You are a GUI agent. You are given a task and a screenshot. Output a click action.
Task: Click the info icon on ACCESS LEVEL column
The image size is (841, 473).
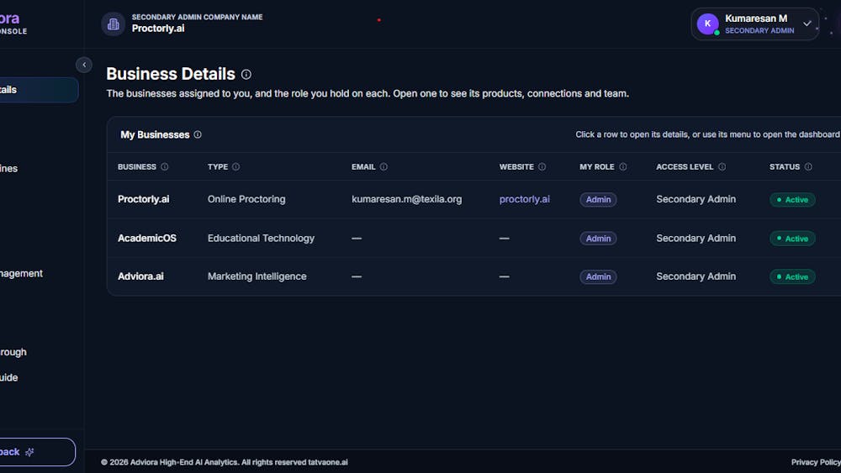tap(722, 166)
